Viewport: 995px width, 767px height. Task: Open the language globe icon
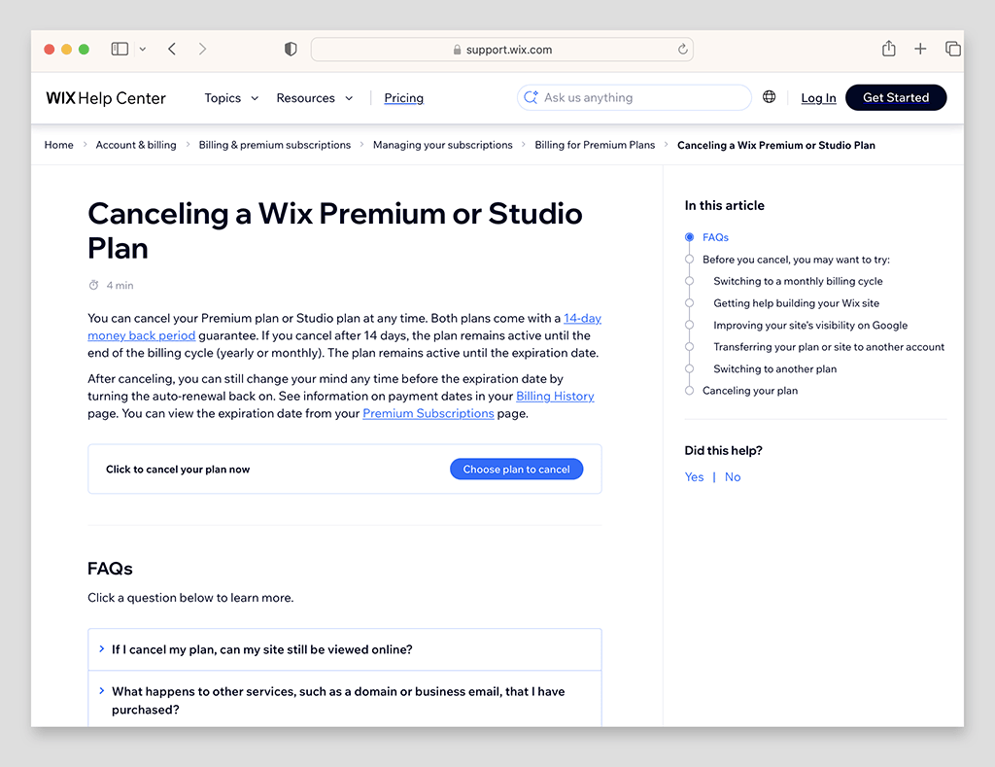click(x=770, y=97)
